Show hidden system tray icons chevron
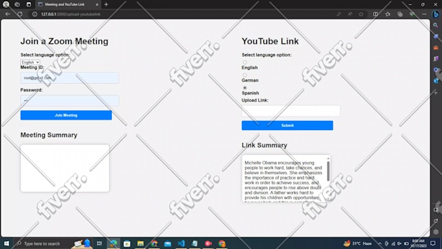This screenshot has width=442, height=249. (380, 244)
